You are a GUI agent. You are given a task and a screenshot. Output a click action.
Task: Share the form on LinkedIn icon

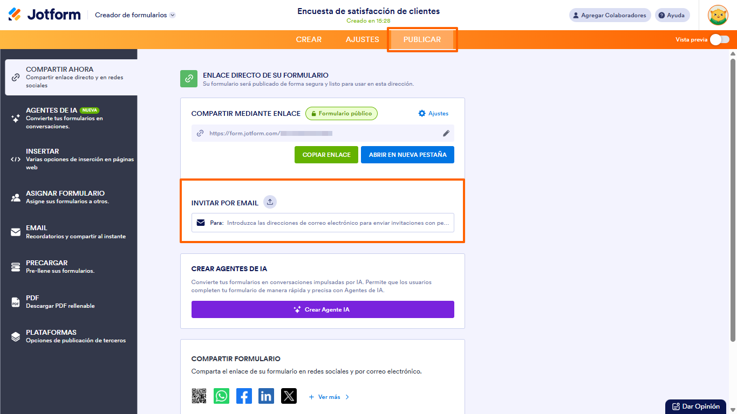tap(266, 396)
